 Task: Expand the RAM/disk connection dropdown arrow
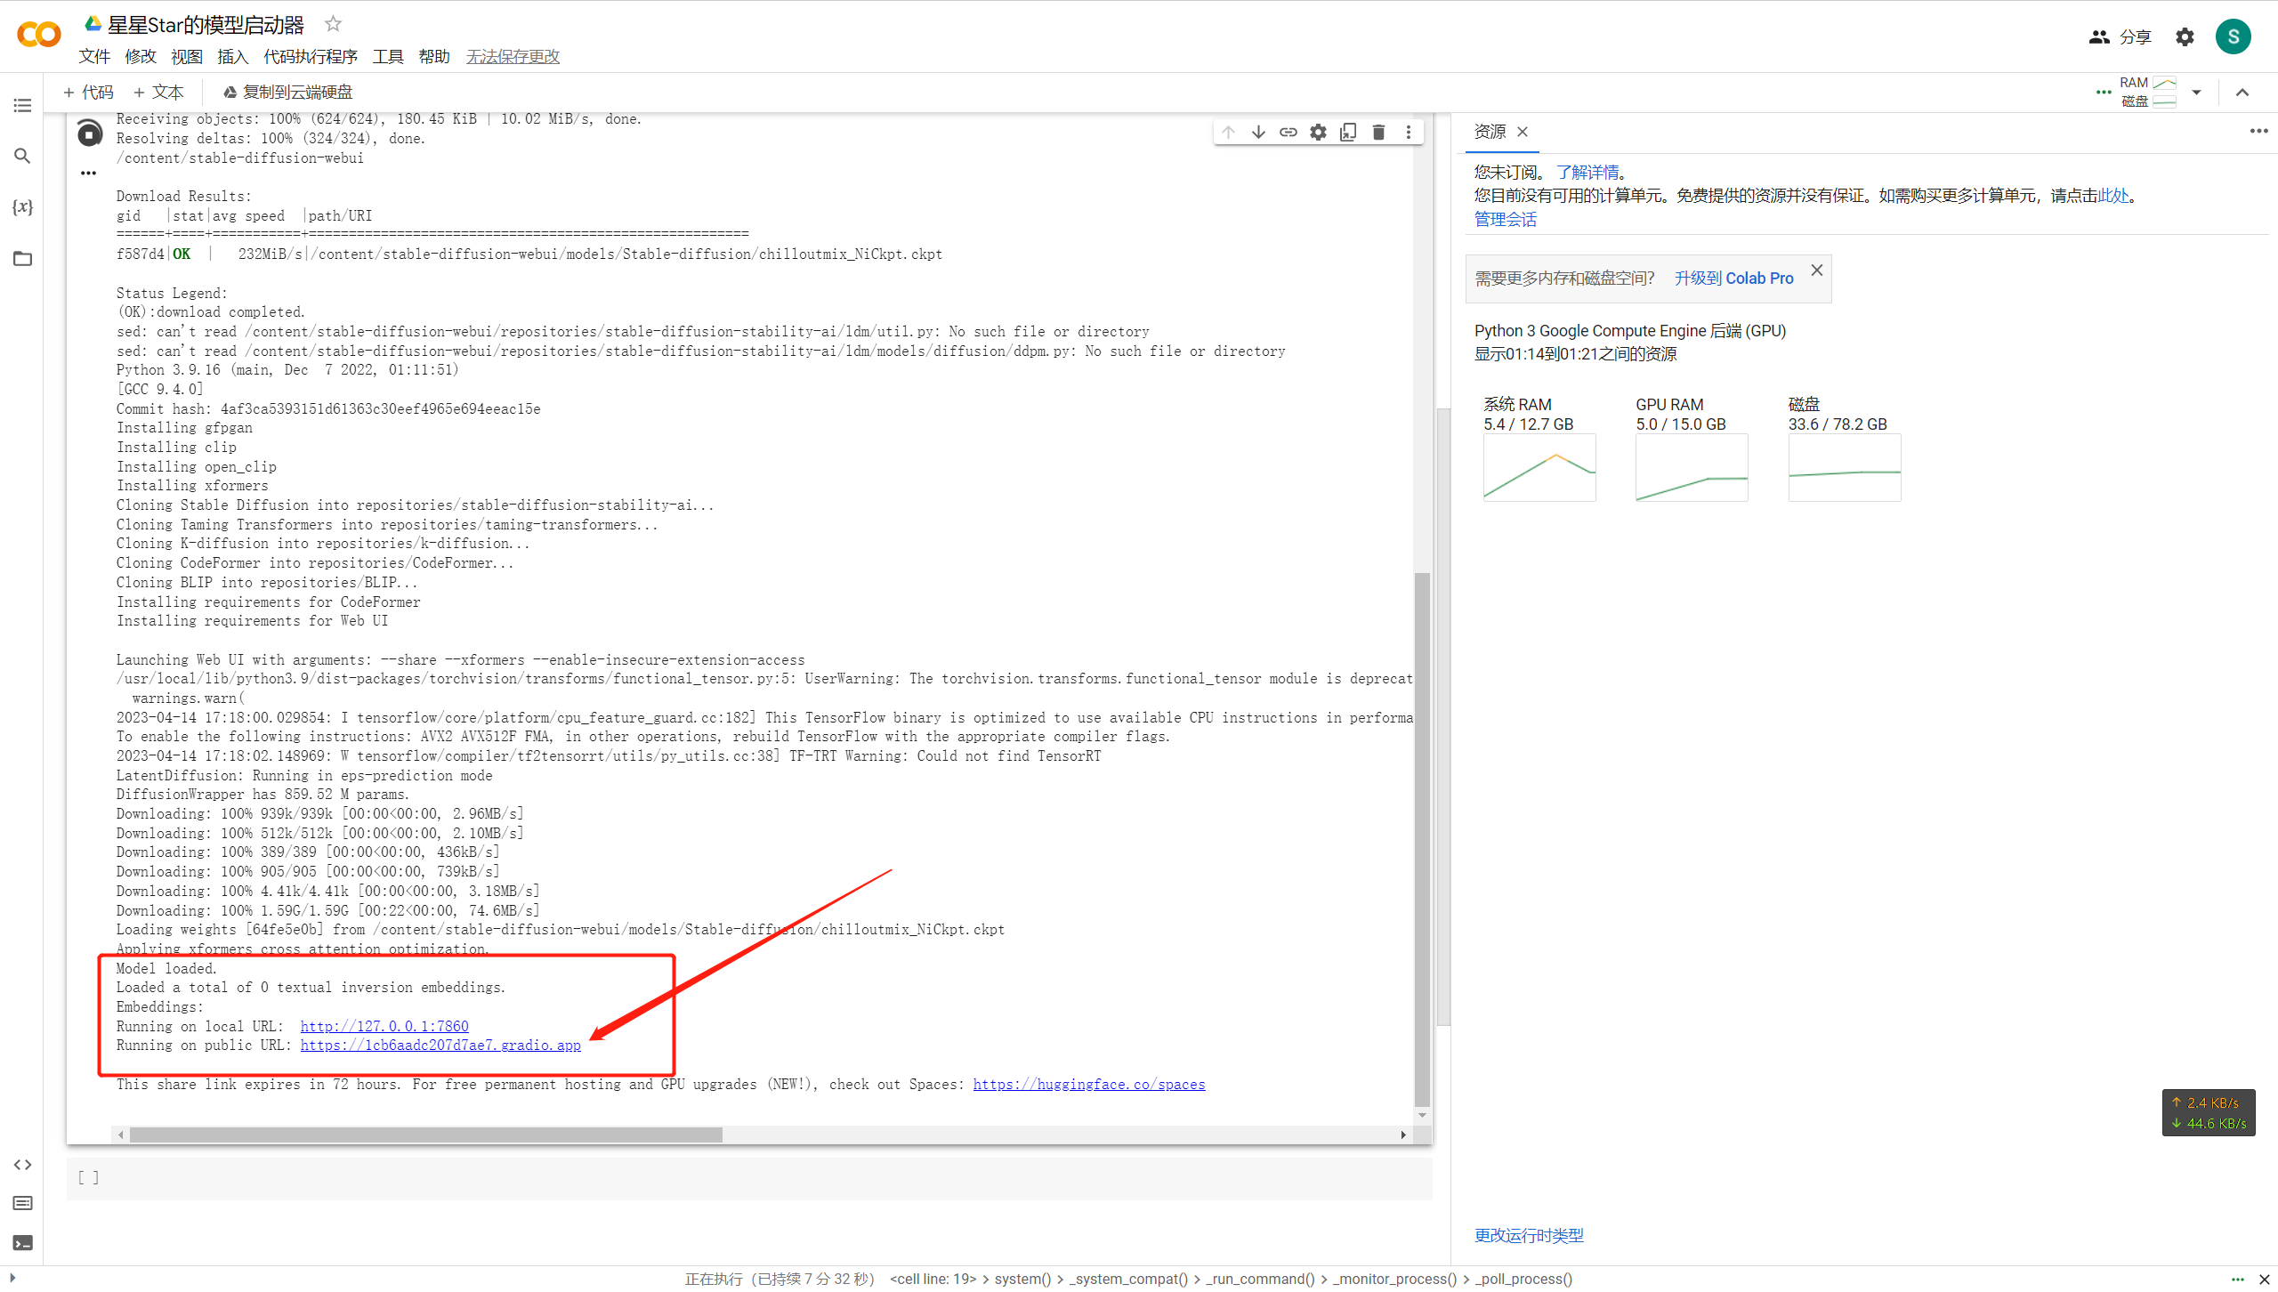2196,93
